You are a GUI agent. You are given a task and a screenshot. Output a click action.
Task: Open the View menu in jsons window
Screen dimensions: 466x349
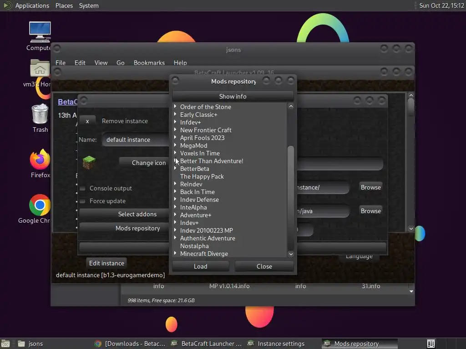click(101, 63)
